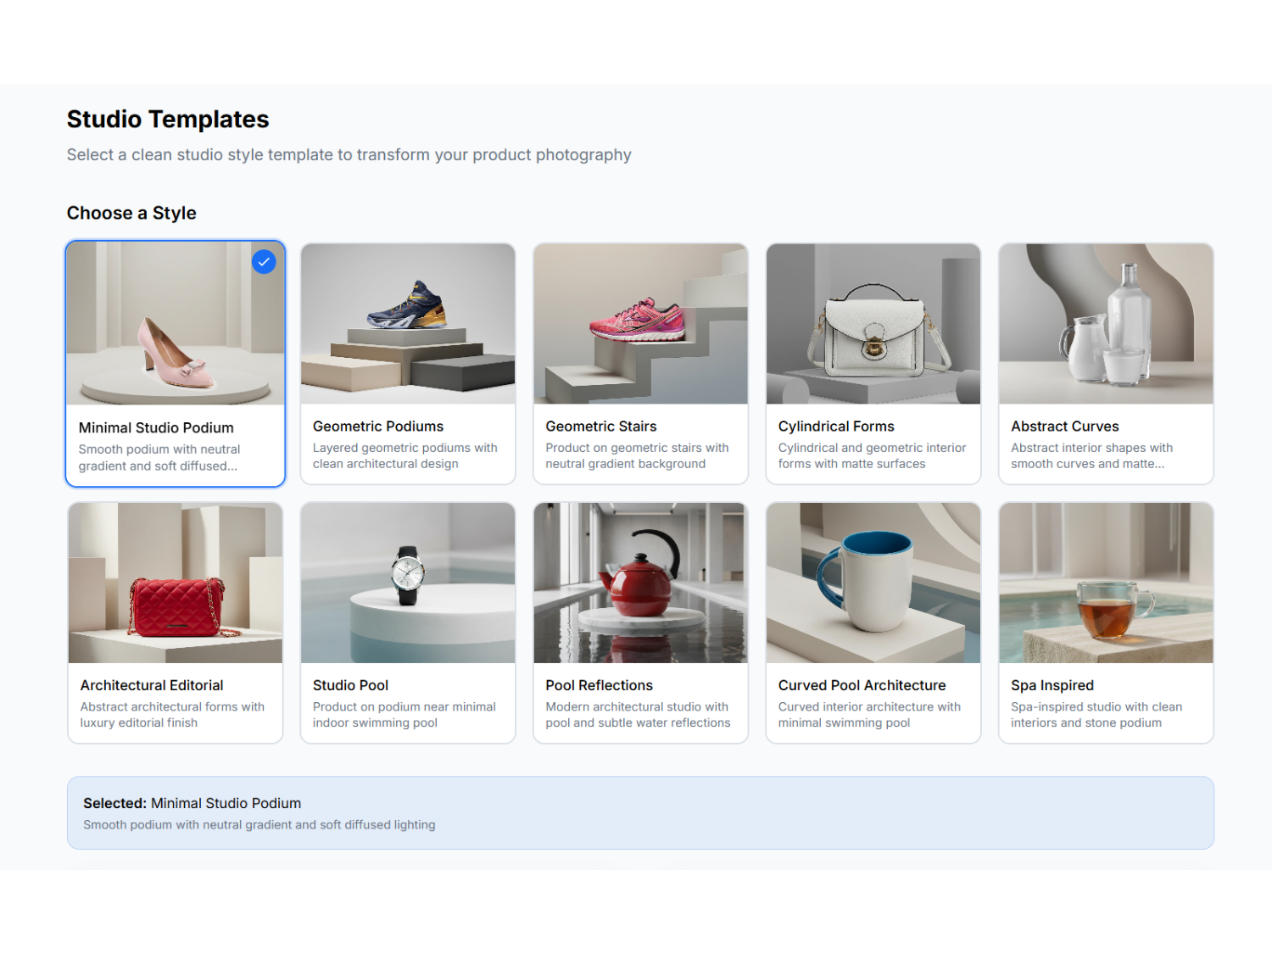1272x954 pixels.
Task: Click 'Product on geometric stairs' description
Action: (x=637, y=455)
